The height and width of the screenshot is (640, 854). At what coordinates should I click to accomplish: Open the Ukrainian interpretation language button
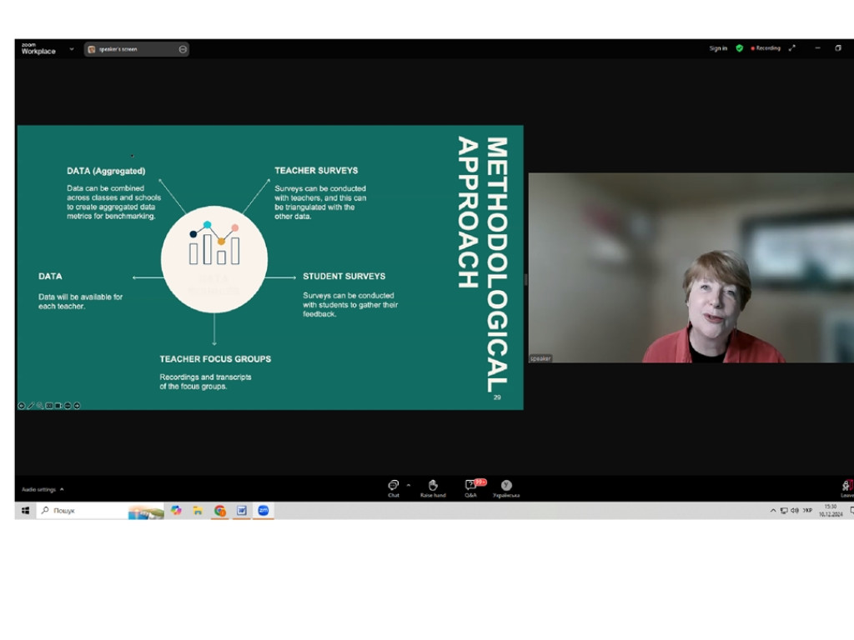[506, 487]
